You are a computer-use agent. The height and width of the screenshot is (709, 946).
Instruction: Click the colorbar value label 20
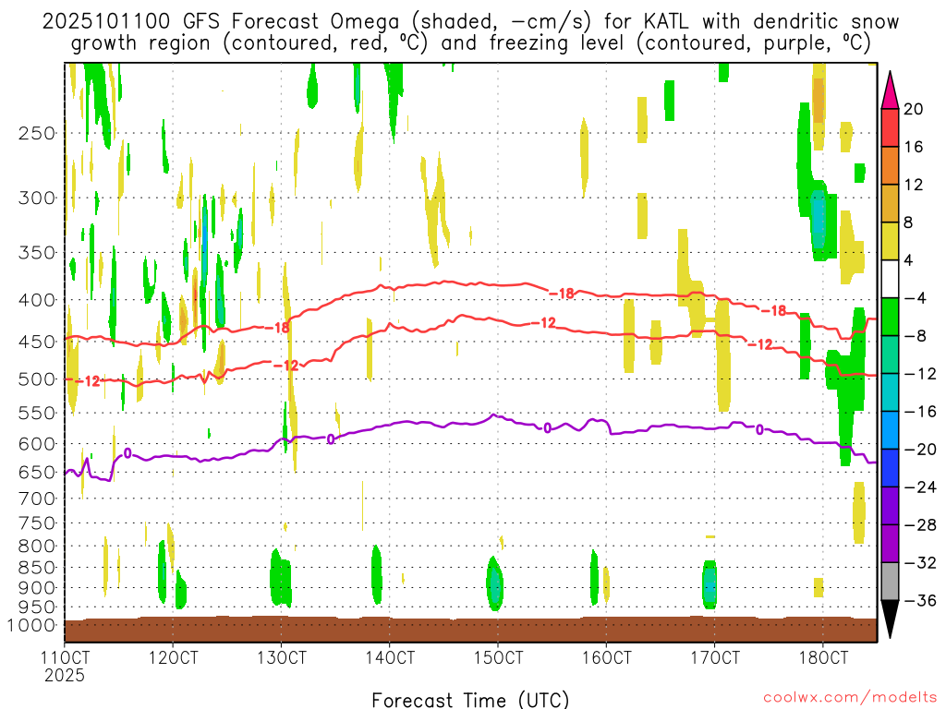(914, 109)
